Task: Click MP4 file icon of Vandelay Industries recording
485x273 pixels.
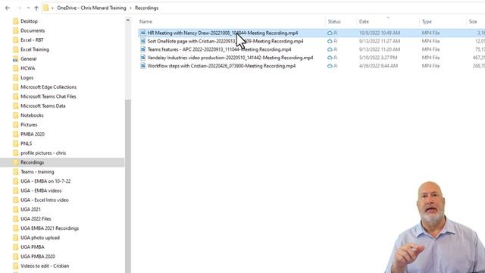Action: (143, 58)
